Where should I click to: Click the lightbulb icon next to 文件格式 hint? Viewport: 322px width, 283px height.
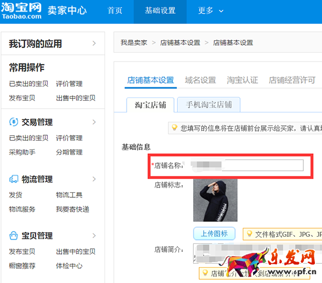pos(249,234)
